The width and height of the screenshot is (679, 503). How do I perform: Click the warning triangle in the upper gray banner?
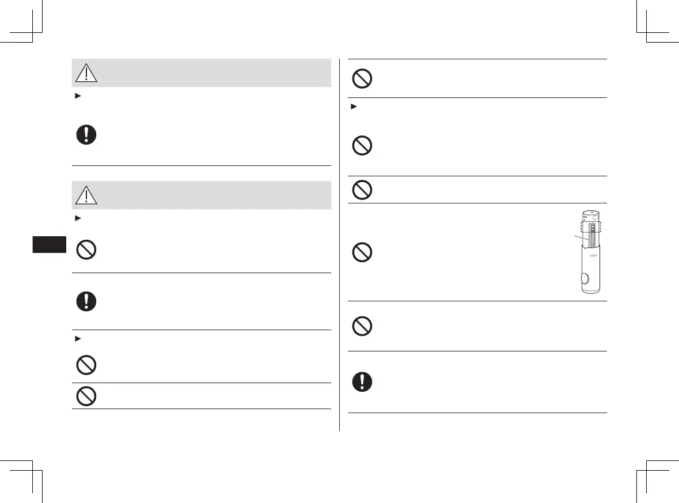(x=86, y=73)
